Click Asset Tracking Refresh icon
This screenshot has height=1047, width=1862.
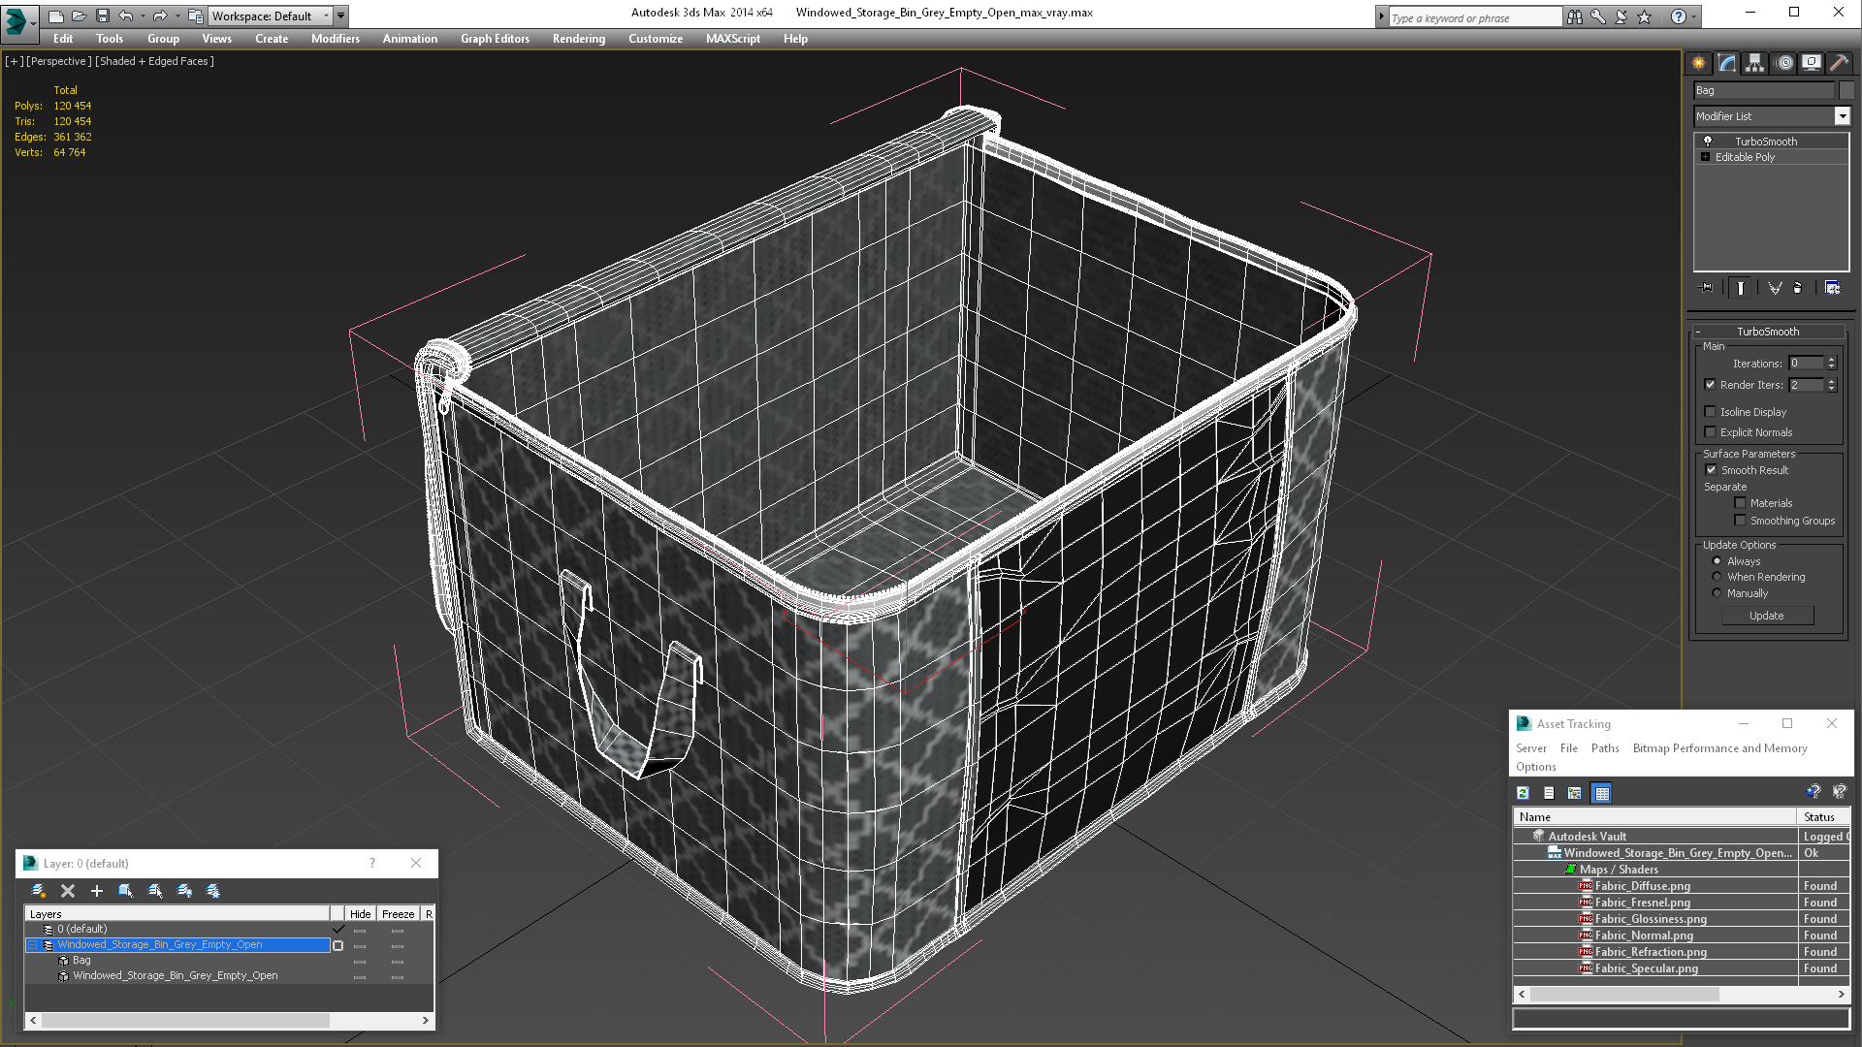point(1523,793)
